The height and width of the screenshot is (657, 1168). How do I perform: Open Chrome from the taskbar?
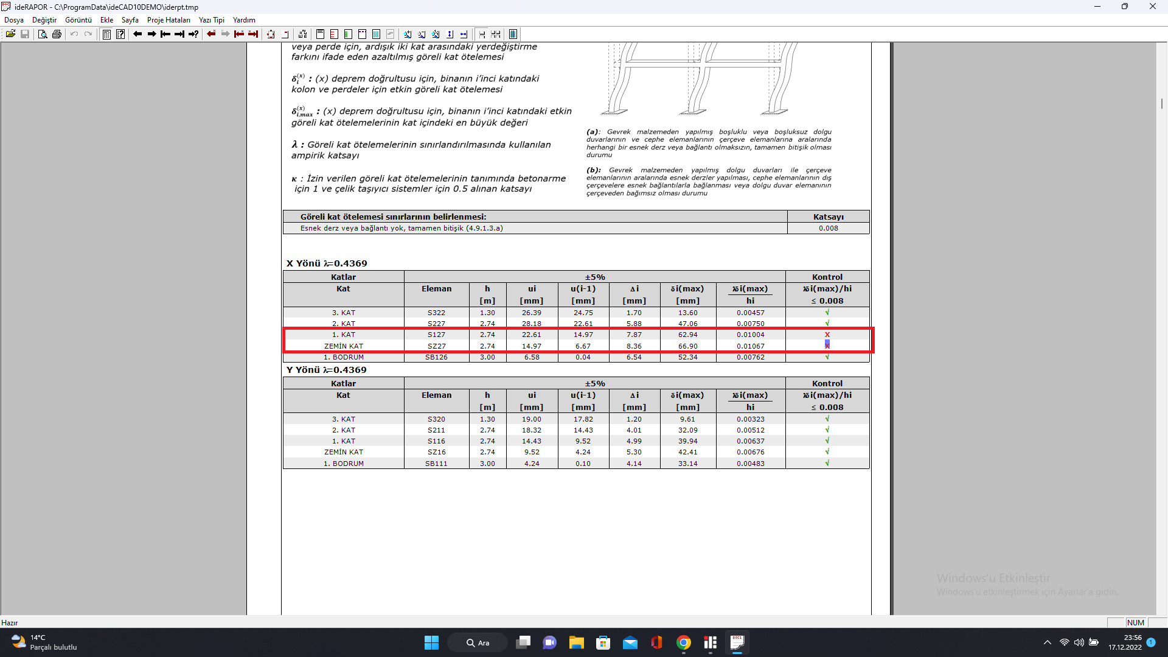[683, 642]
